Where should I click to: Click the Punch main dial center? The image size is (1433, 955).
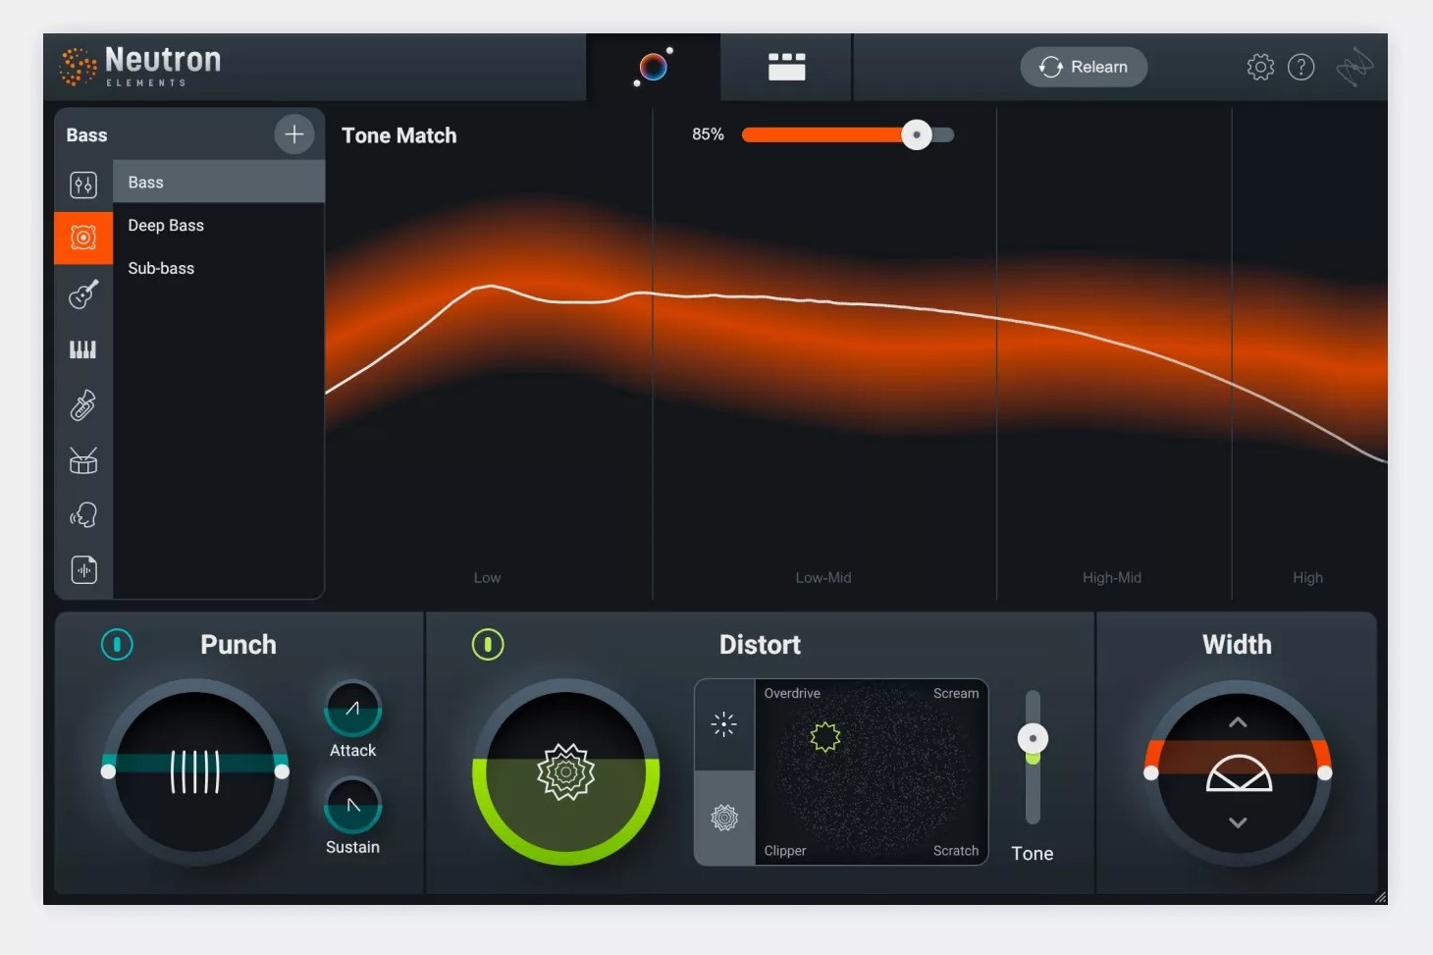click(194, 771)
